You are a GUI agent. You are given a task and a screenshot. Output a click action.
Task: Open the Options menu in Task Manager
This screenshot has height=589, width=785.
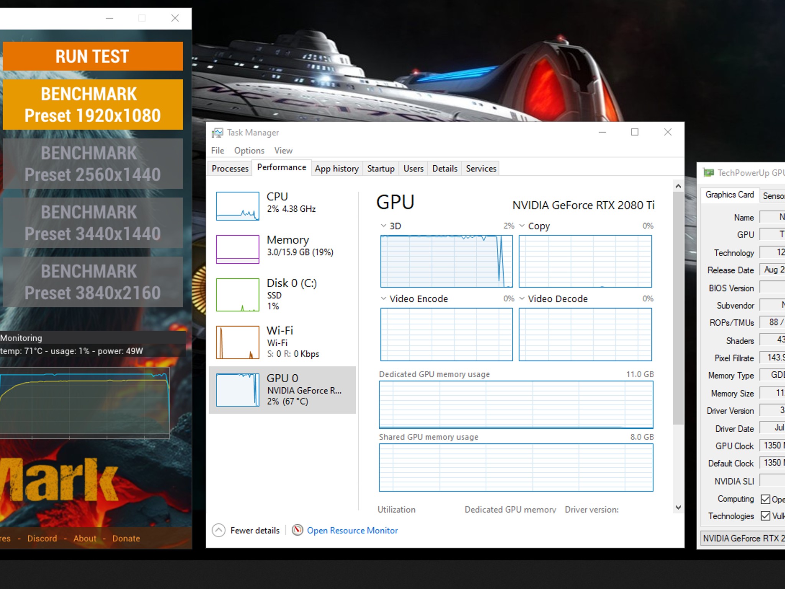249,150
